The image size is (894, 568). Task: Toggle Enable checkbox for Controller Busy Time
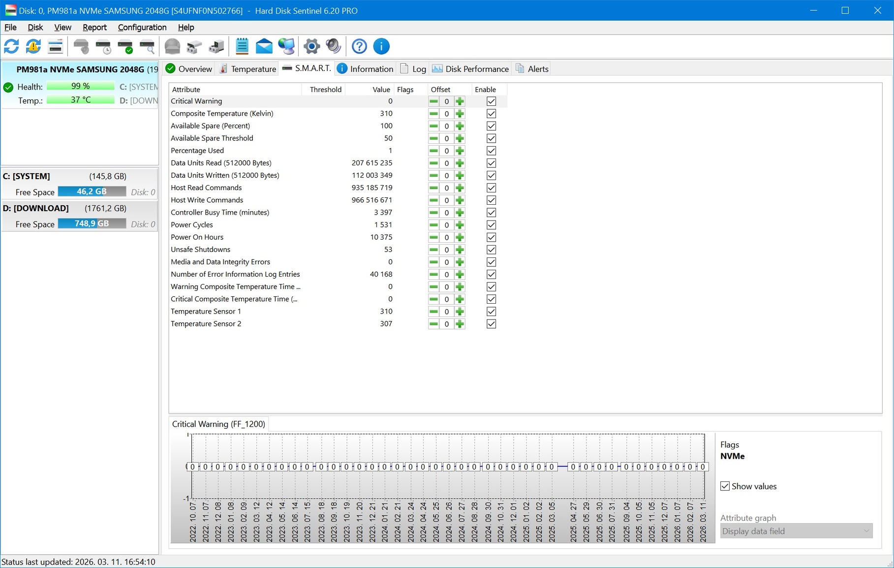(x=491, y=213)
